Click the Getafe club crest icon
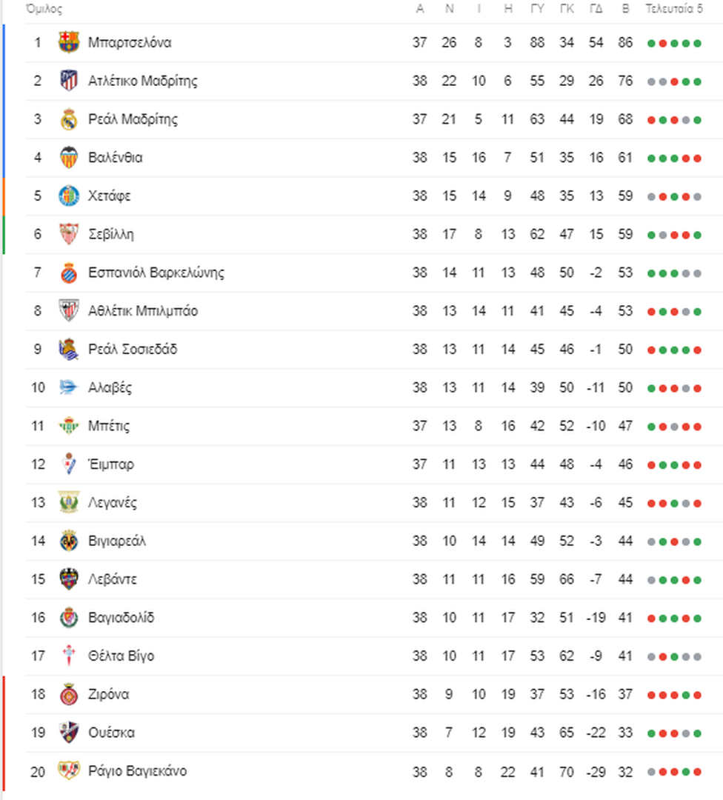 pyautogui.click(x=69, y=196)
